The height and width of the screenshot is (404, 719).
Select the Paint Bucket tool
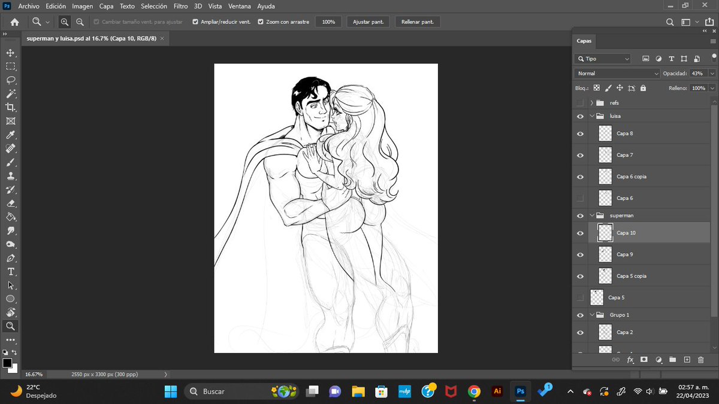(10, 217)
